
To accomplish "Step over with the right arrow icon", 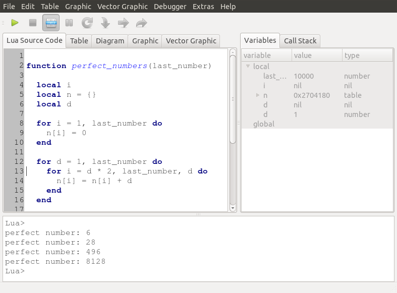I will (x=123, y=23).
